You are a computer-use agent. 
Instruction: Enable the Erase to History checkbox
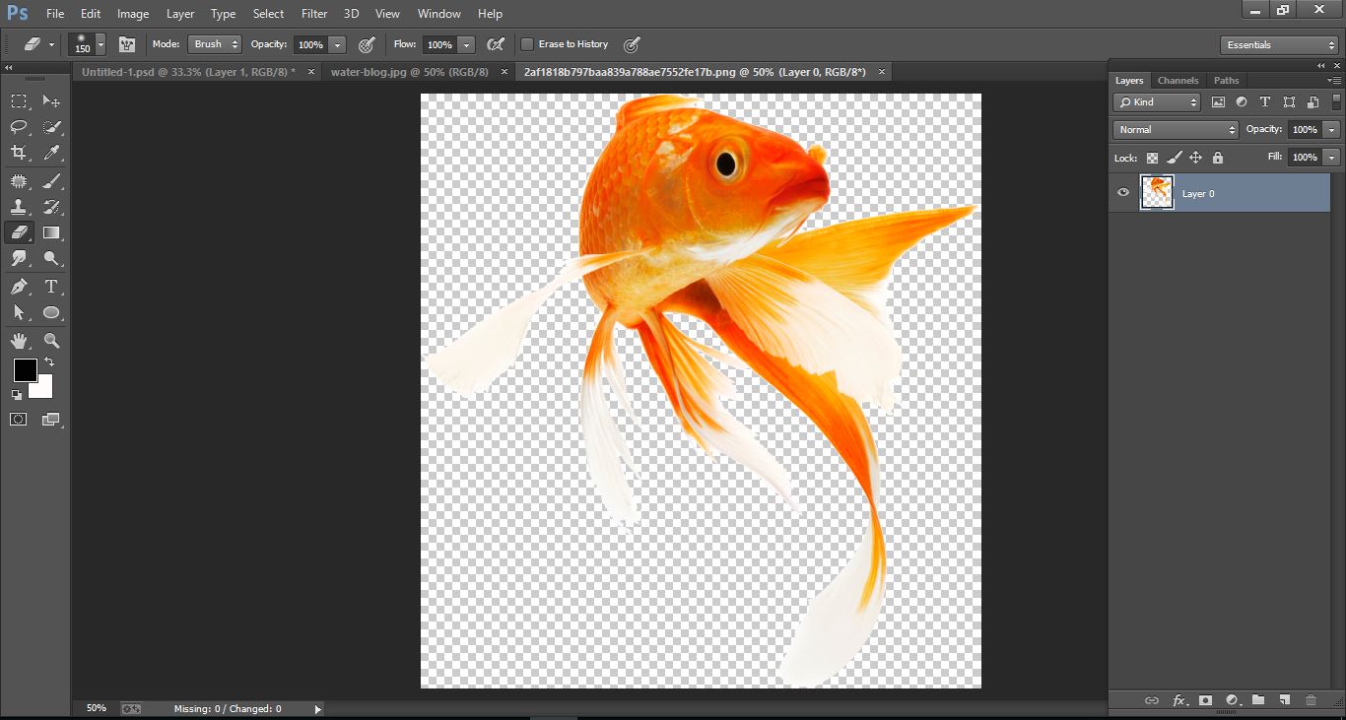click(x=527, y=43)
